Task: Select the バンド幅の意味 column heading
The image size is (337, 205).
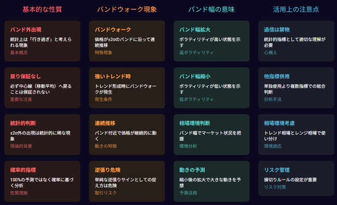Action: 212,9
